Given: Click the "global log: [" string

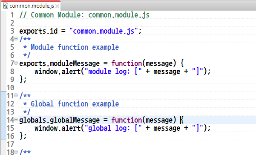Looking at the screenshot, I should point(113,128).
